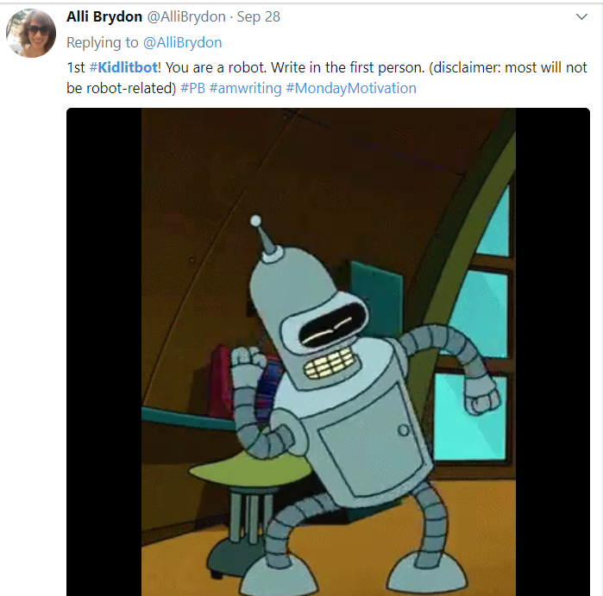Open Alli Brydon's profile avatar photo
The image size is (603, 596).
coord(31,33)
